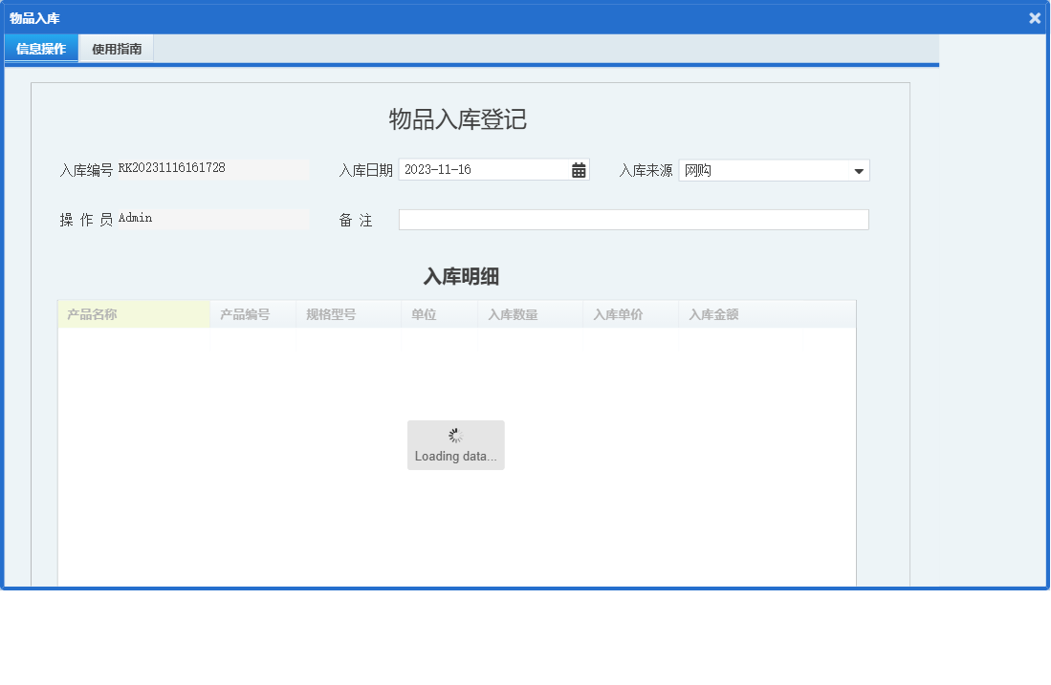
Task: Expand the date picker for 2023-11-16
Action: point(579,169)
